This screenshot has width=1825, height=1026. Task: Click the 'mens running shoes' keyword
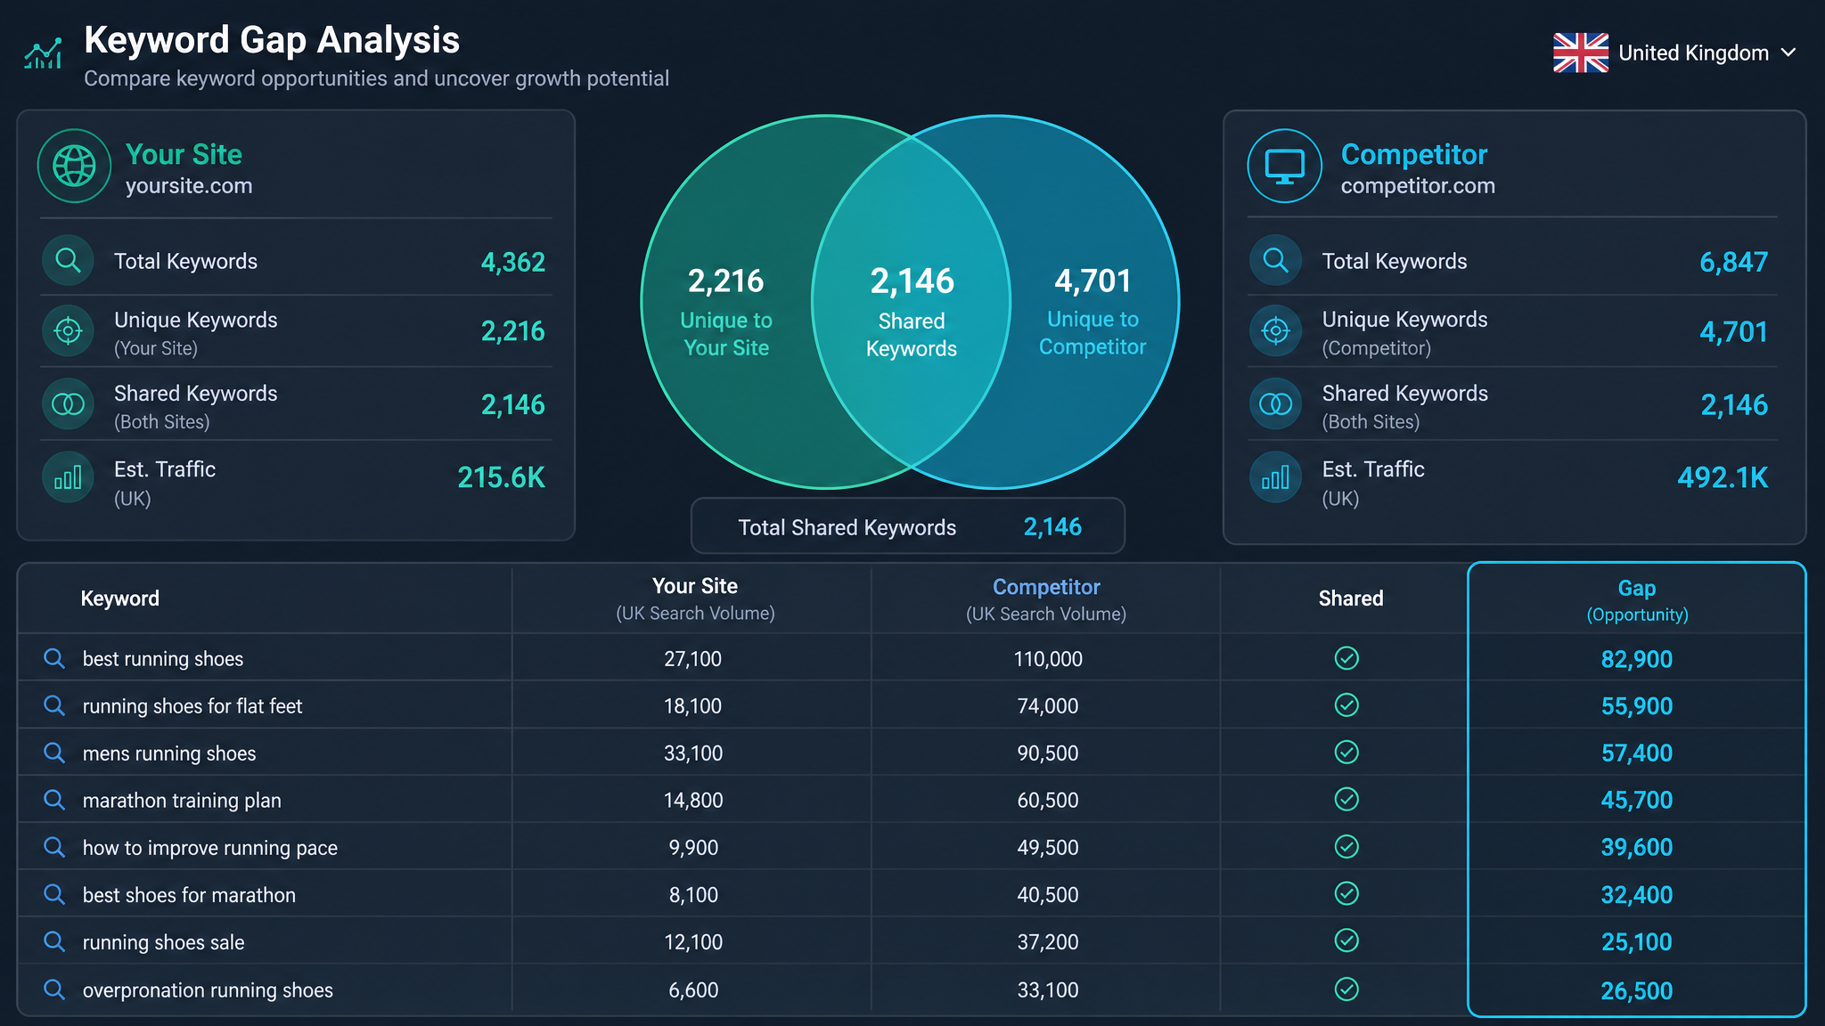coord(169,753)
